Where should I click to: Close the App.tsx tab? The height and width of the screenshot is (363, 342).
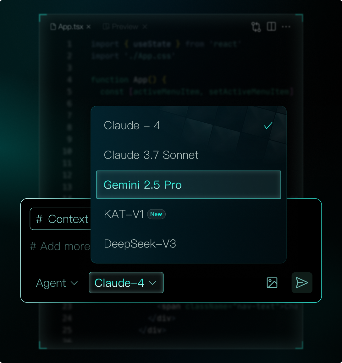tap(88, 27)
